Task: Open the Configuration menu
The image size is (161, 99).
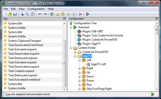Action: (x=36, y=9)
